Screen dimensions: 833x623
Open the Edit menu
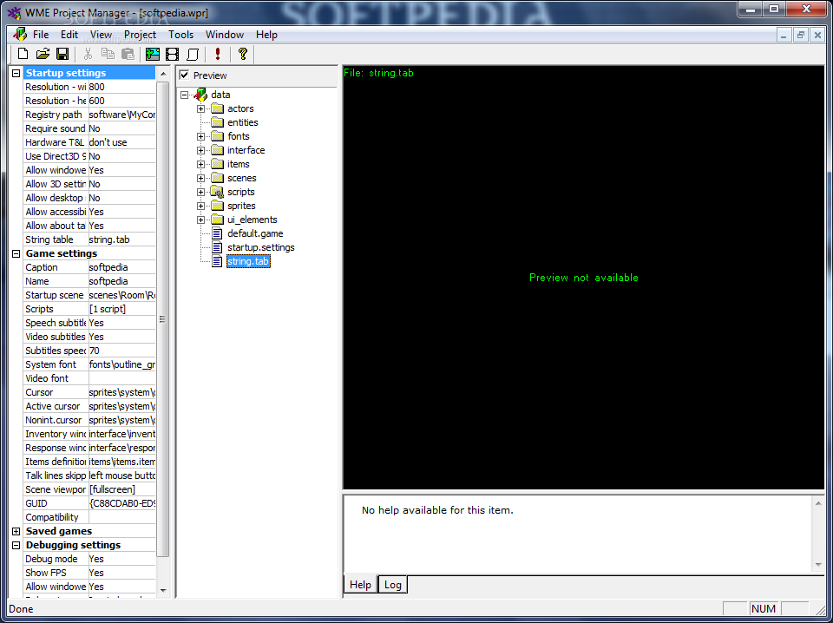point(69,35)
